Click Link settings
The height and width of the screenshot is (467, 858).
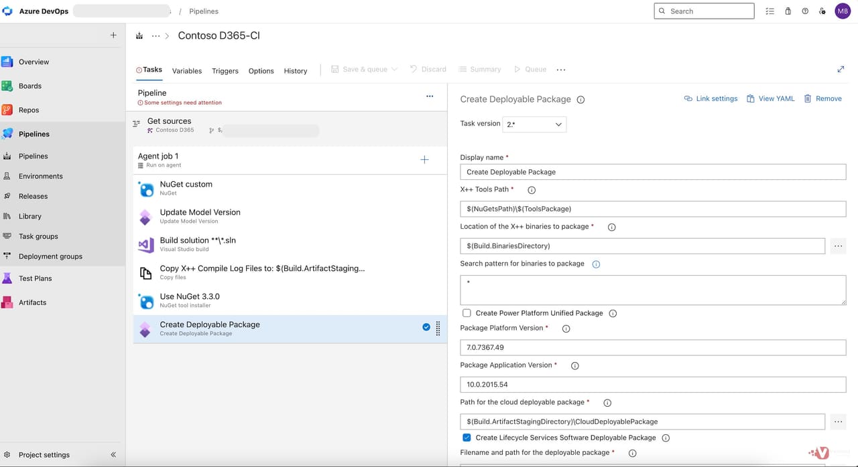pyautogui.click(x=711, y=99)
